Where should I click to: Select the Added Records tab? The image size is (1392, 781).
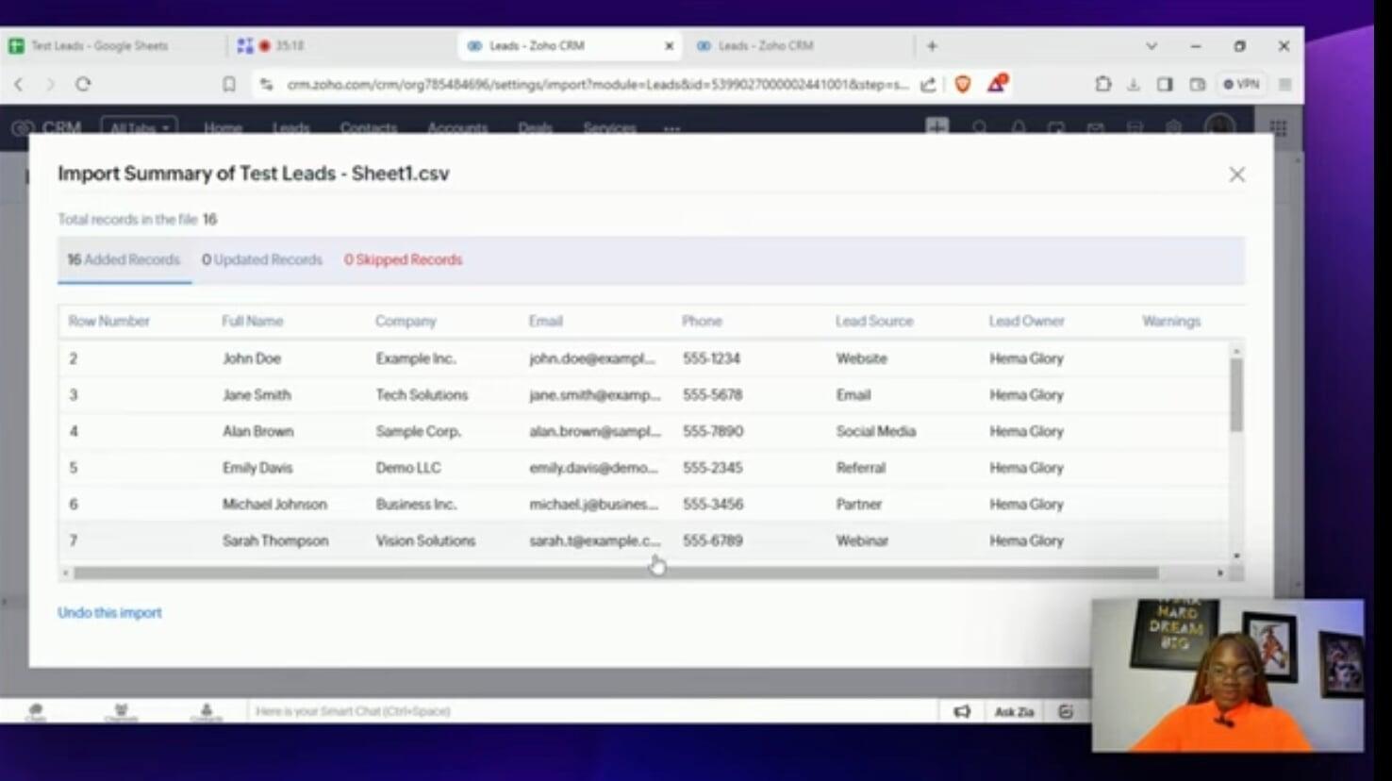tap(124, 259)
